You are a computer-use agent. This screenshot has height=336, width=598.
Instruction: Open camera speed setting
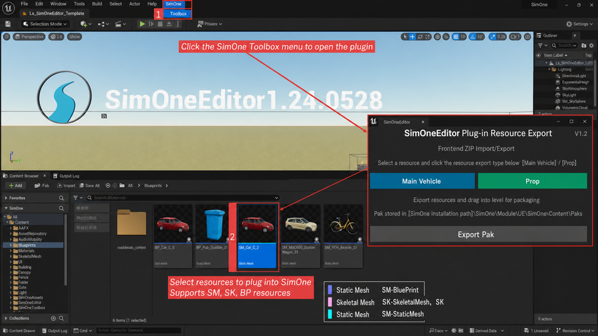click(x=515, y=37)
